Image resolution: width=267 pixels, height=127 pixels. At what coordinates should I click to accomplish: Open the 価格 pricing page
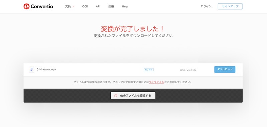pos(111,6)
